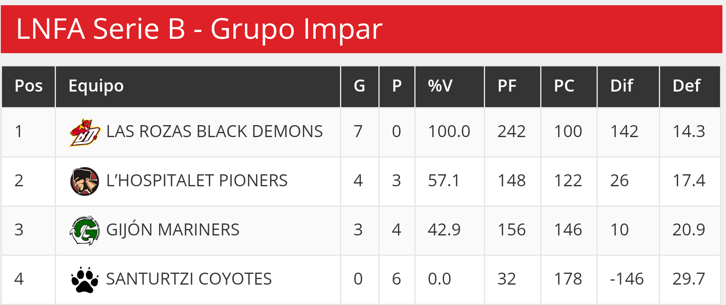Click the 242 points-for cell for Black Demons
This screenshot has width=726, height=305.
click(x=511, y=132)
